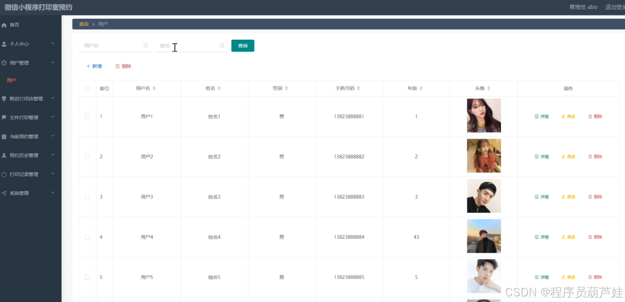Screen dimensions: 625x302
Task: Click phone number 13823888884 cell
Action: (349, 237)
